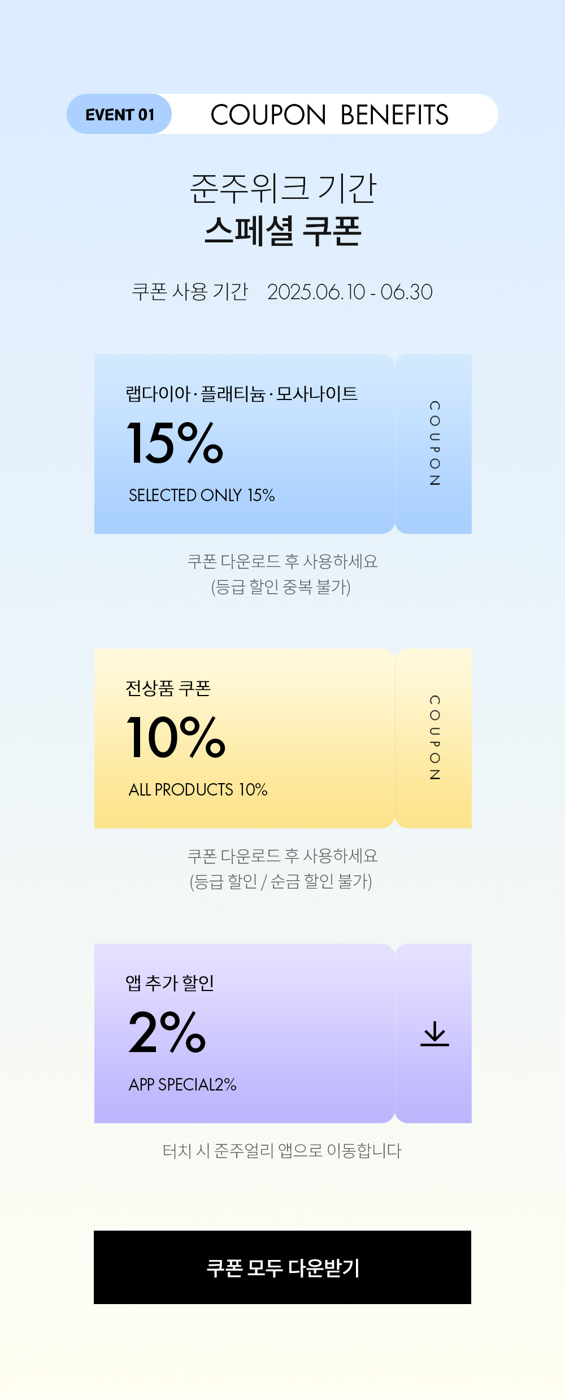Click the large 10% discount text
The height and width of the screenshot is (1399, 565).
tap(176, 737)
